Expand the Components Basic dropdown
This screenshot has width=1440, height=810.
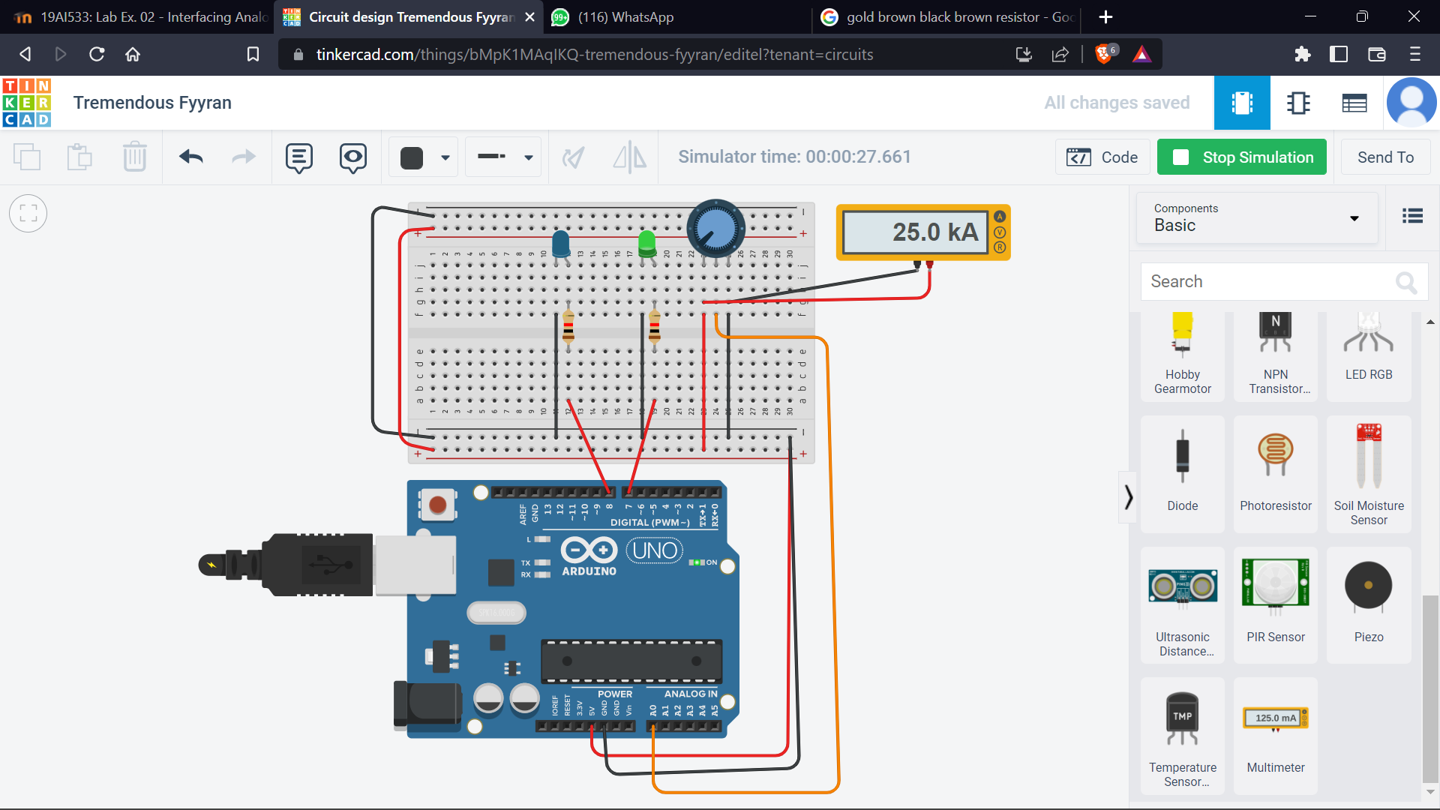coord(1257,218)
